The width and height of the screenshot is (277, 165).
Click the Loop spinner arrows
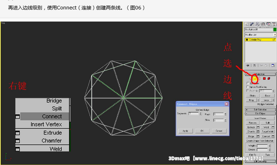pos(273,100)
